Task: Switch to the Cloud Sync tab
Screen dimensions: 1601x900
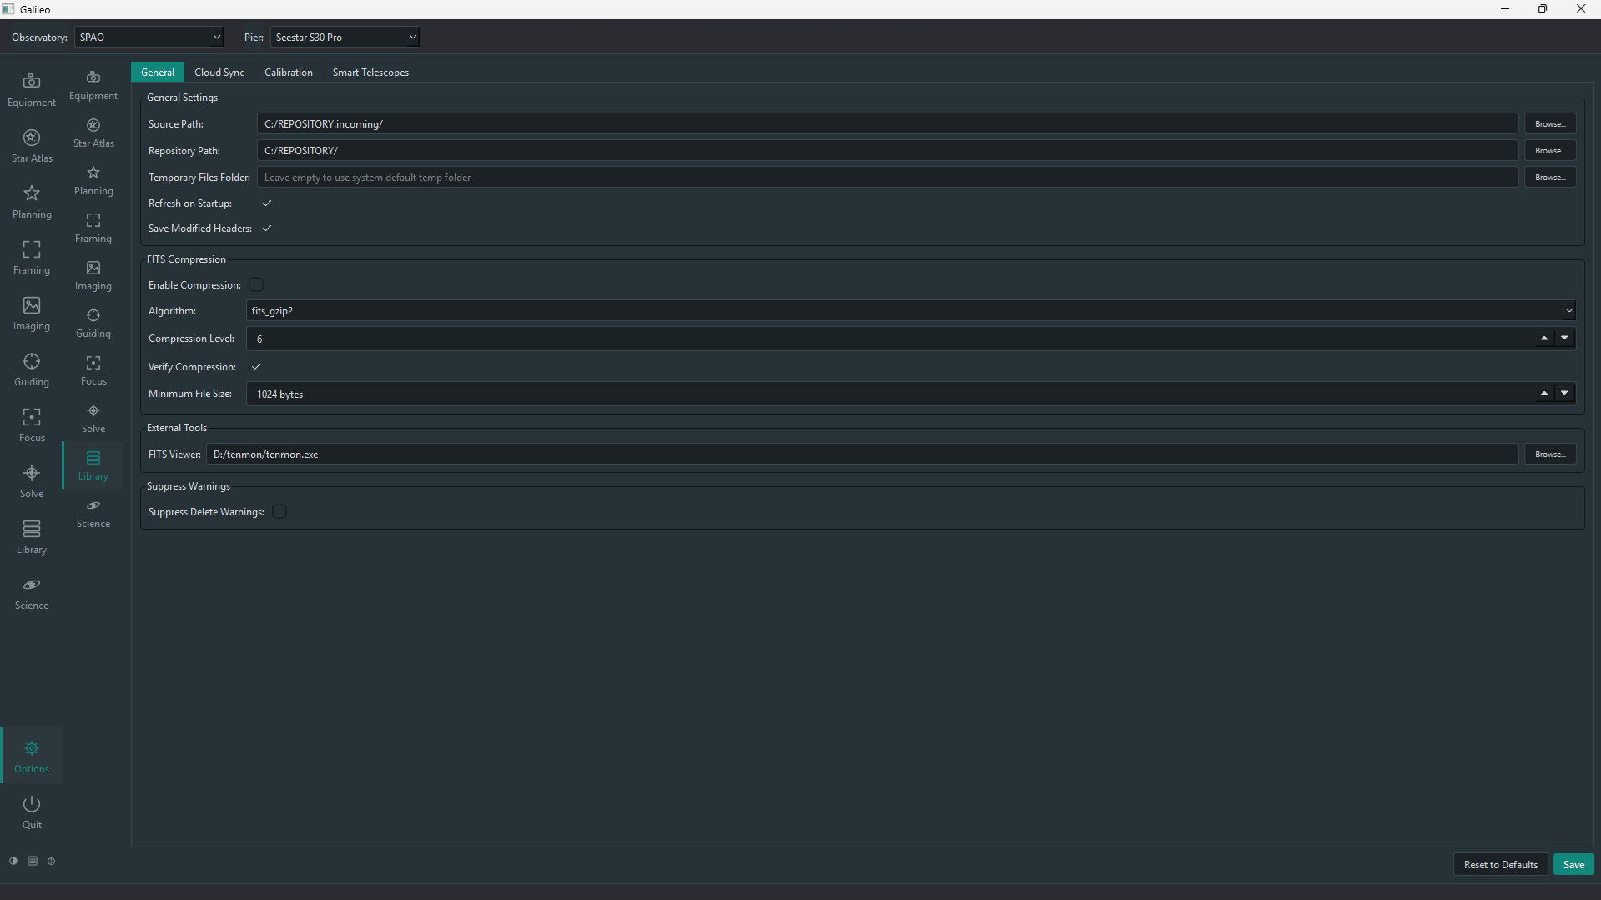Action: click(219, 73)
